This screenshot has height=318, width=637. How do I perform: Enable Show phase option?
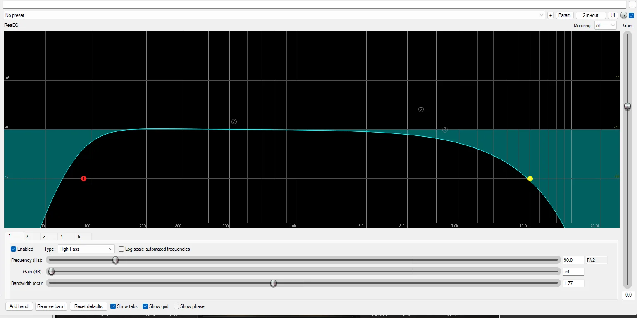pyautogui.click(x=177, y=306)
